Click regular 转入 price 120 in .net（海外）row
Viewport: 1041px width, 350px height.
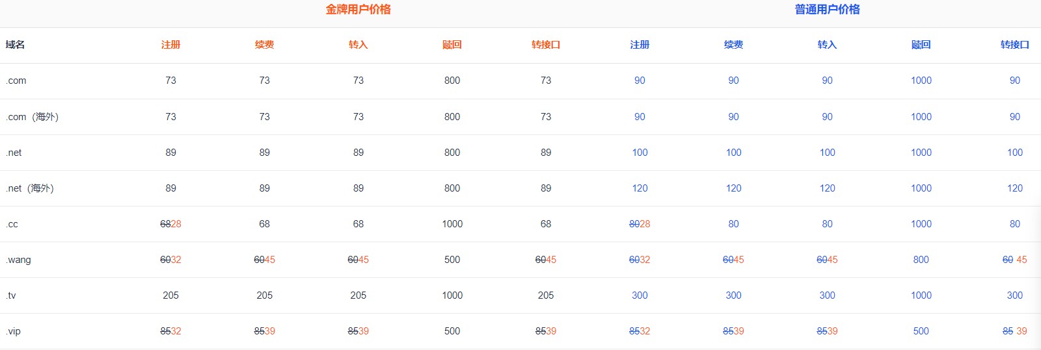[827, 188]
